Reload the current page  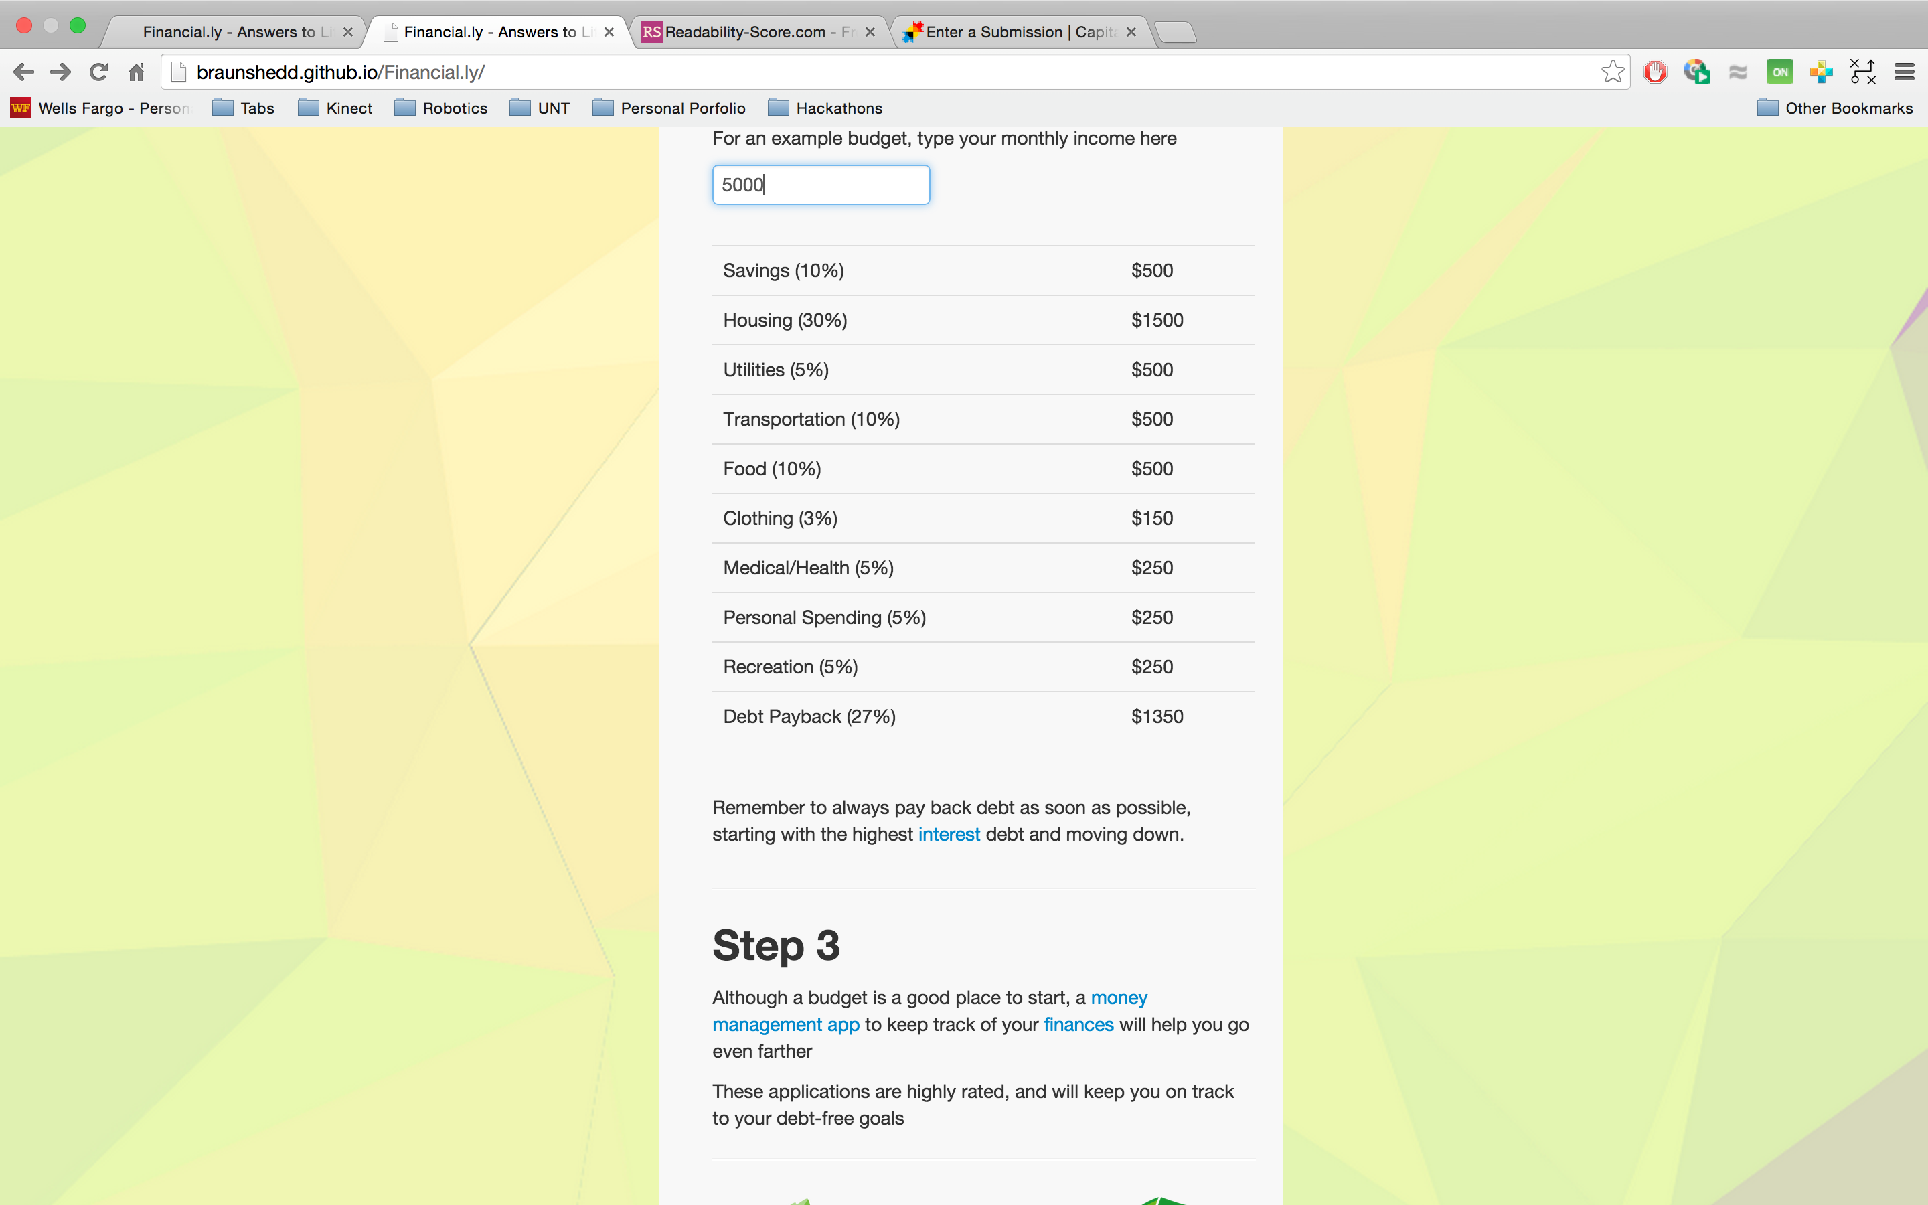(98, 72)
